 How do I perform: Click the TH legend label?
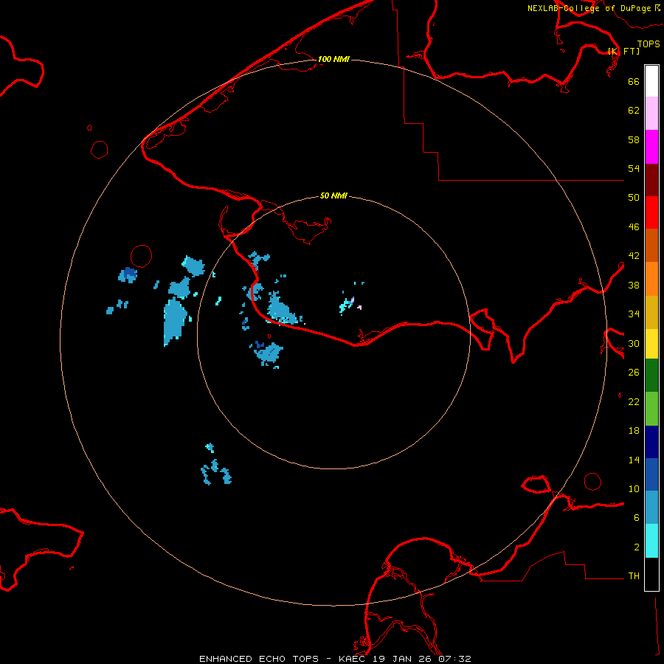[x=634, y=576]
